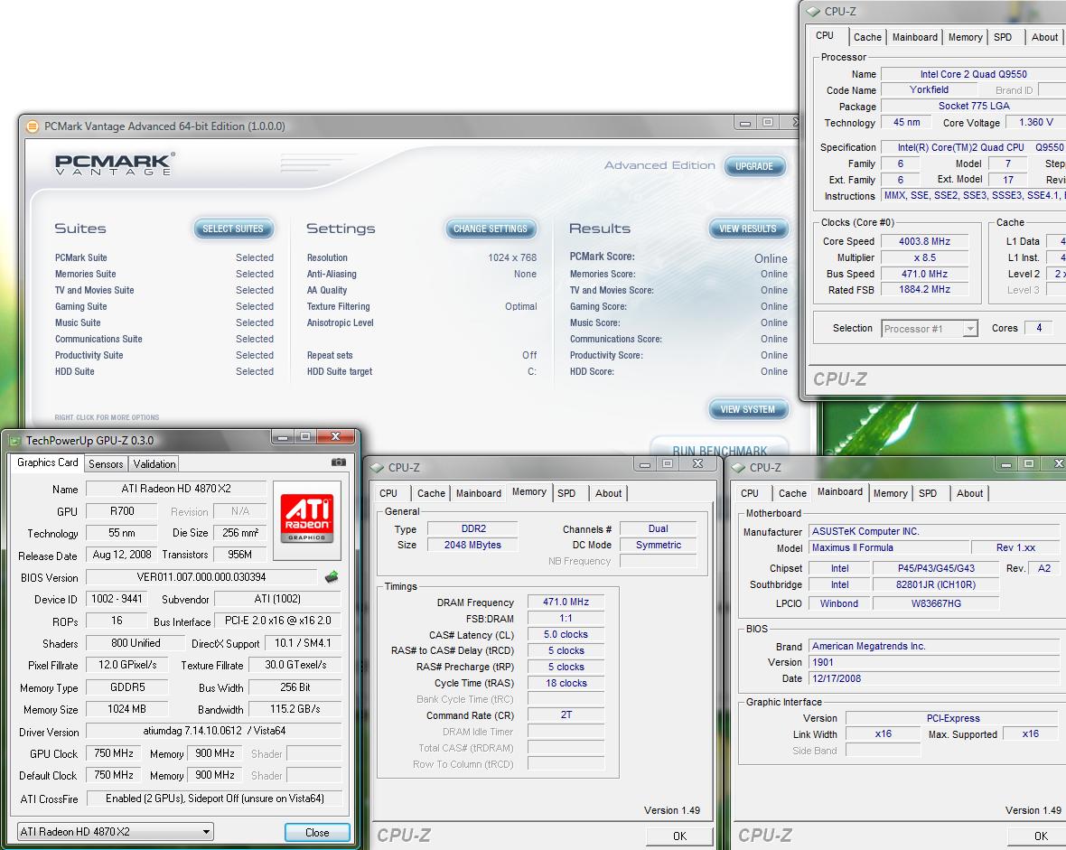Click the HDD Suite target setting
The height and width of the screenshot is (850, 1066).
pyautogui.click(x=422, y=371)
